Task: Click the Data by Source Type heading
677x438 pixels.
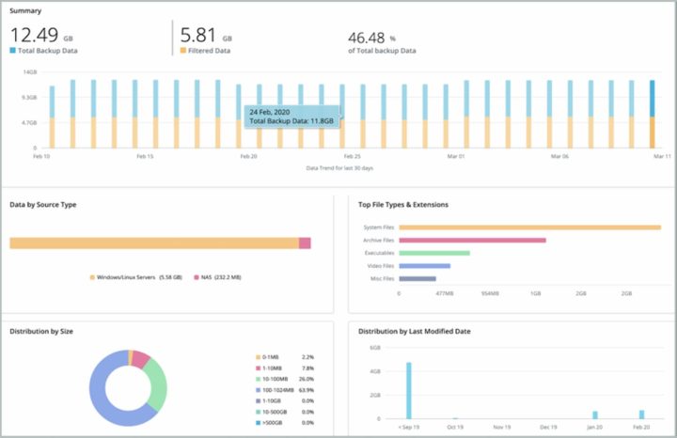Action: point(43,205)
